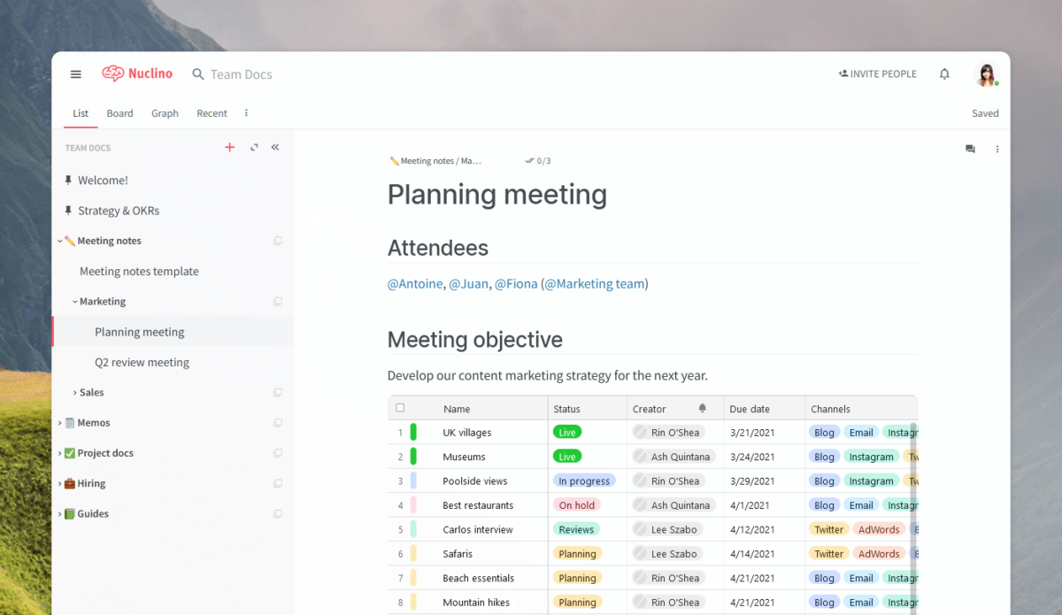Open comments with the chat bubble icon
The image size is (1062, 615).
(970, 149)
